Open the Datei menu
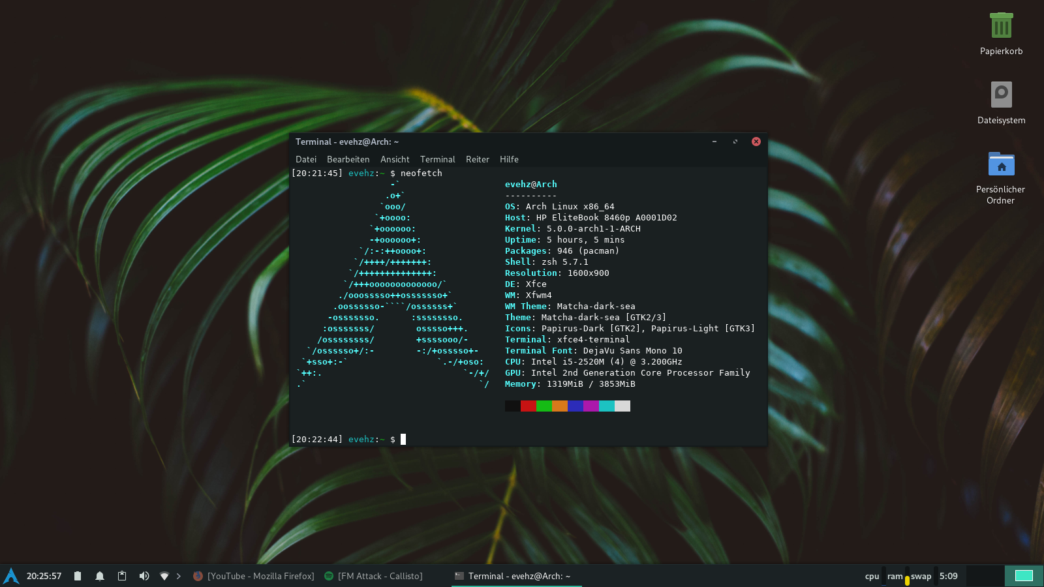Screen dimensions: 1044x587 [x=306, y=159]
